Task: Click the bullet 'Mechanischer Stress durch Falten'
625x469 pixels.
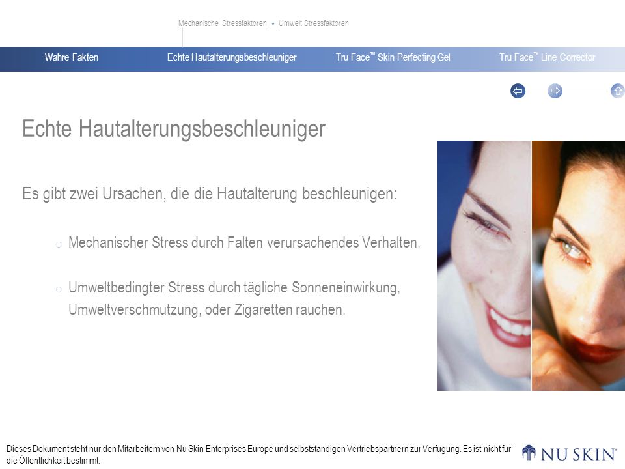Action: (244, 242)
